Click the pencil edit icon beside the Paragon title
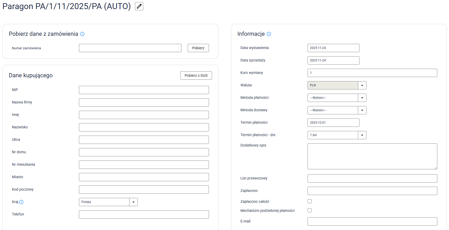 [x=139, y=6]
